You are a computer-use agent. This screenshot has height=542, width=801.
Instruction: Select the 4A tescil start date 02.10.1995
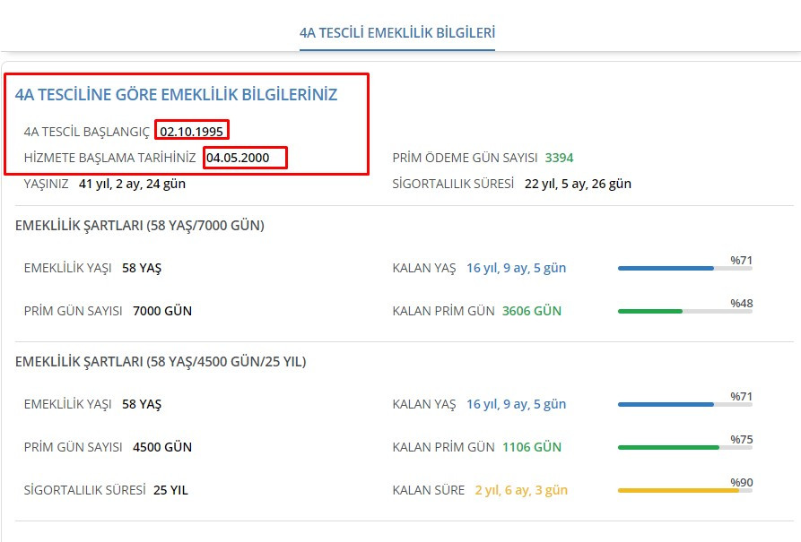192,132
